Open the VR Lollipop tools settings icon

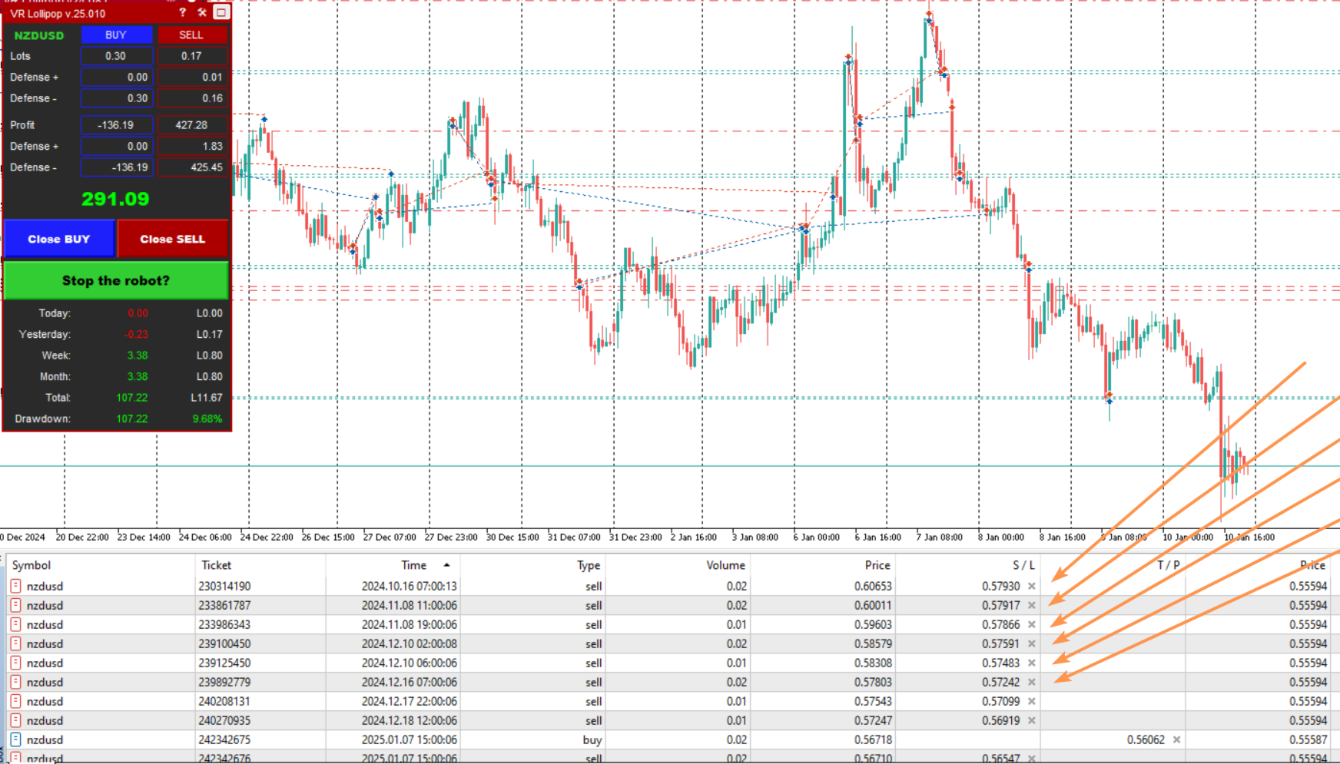coord(202,12)
